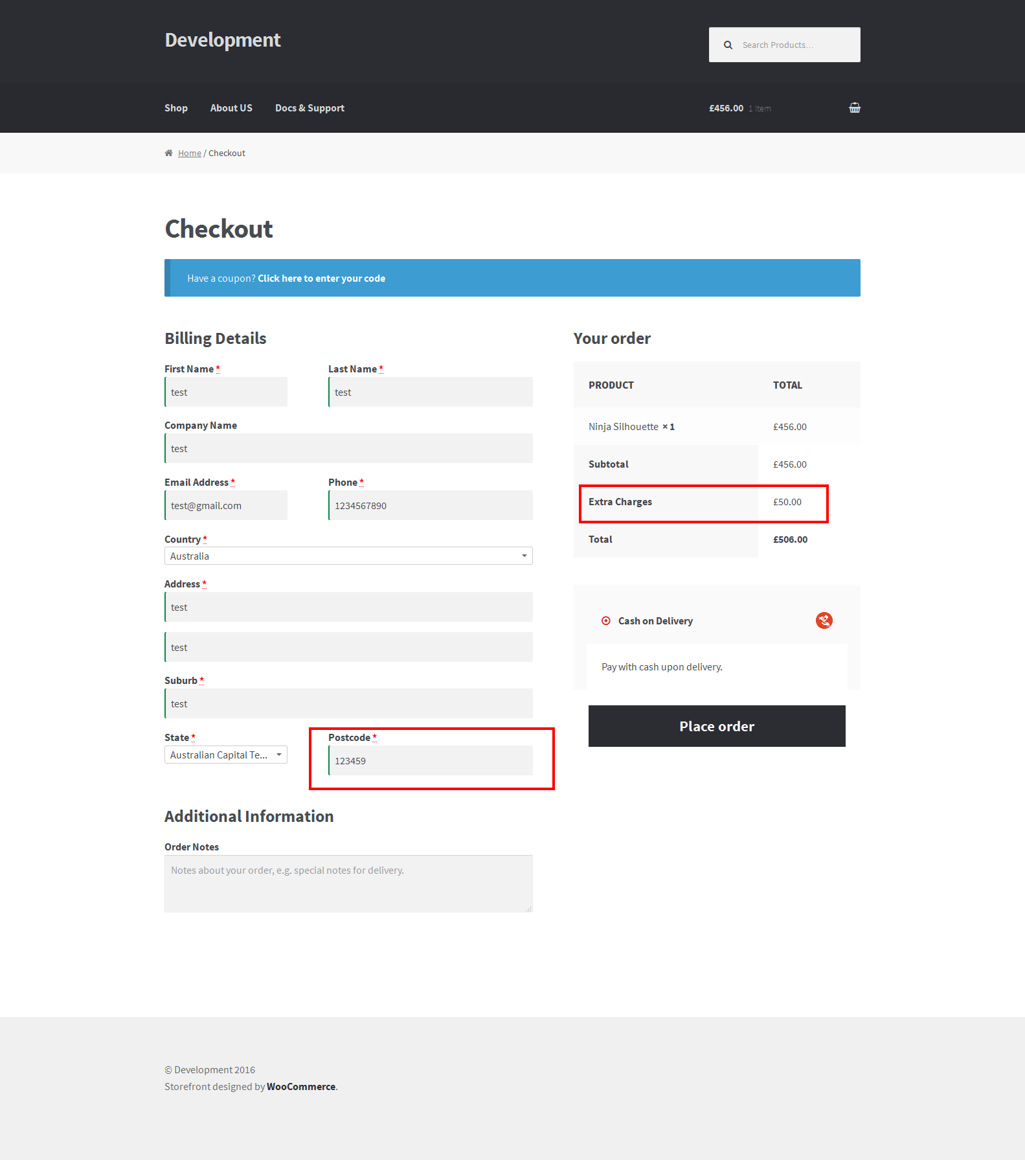Click into the Postcode field
Viewport: 1025px width, 1160px height.
pos(431,761)
